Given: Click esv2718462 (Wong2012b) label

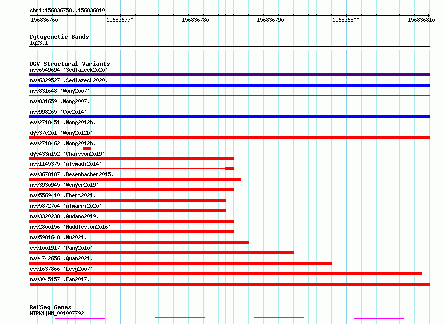Looking at the screenshot, I should [63, 143].
